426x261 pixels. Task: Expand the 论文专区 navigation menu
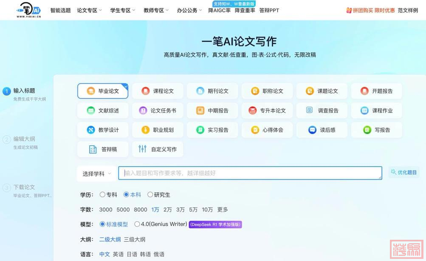tap(90, 10)
